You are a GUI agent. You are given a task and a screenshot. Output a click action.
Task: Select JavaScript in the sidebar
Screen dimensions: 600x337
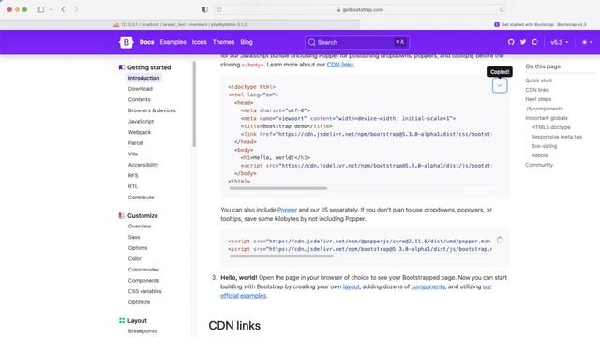pos(141,121)
